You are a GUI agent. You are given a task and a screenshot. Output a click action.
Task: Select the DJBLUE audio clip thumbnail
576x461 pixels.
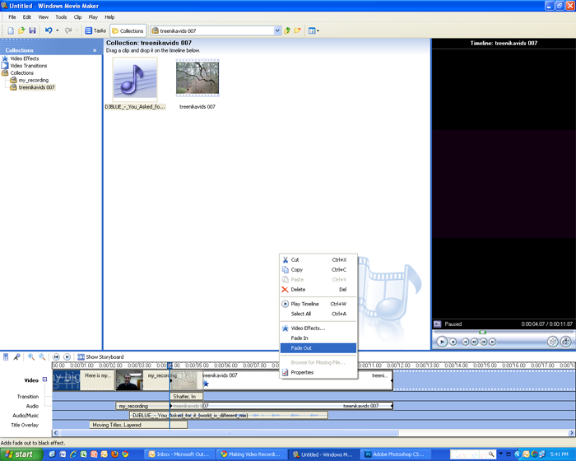(x=135, y=80)
